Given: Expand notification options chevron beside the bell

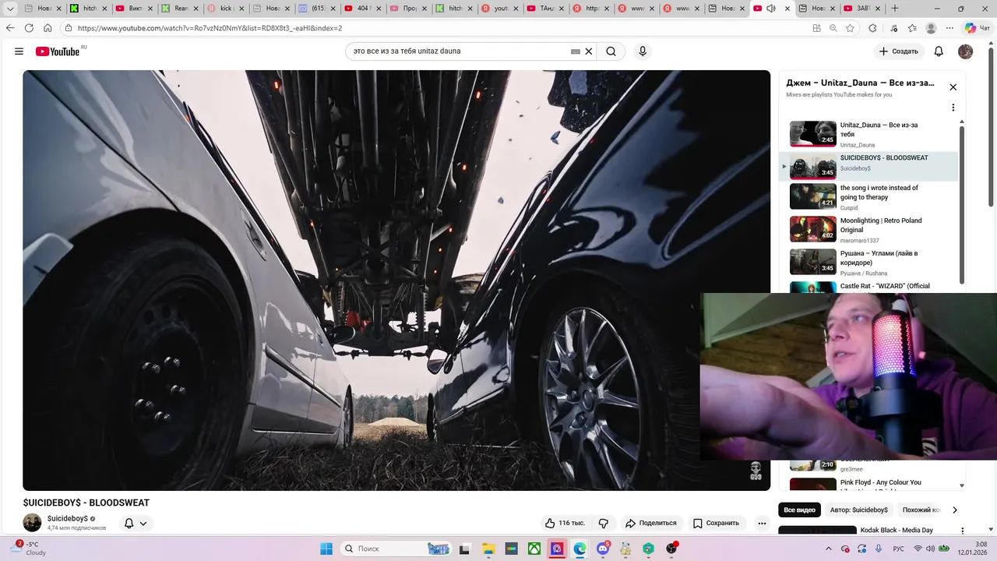Looking at the screenshot, I should [143, 524].
